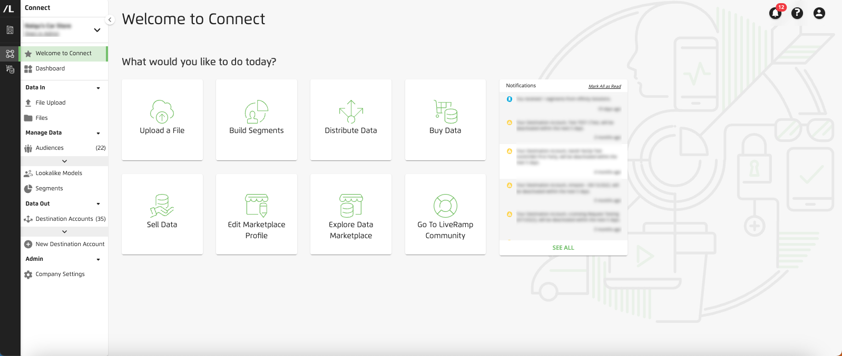Click the Sell Data label

click(x=162, y=225)
